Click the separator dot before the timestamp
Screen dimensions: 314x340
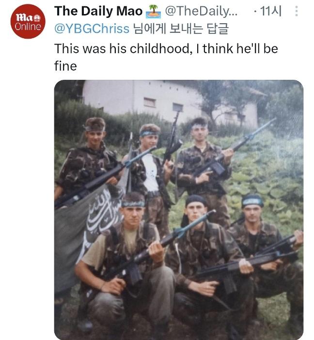(x=255, y=11)
